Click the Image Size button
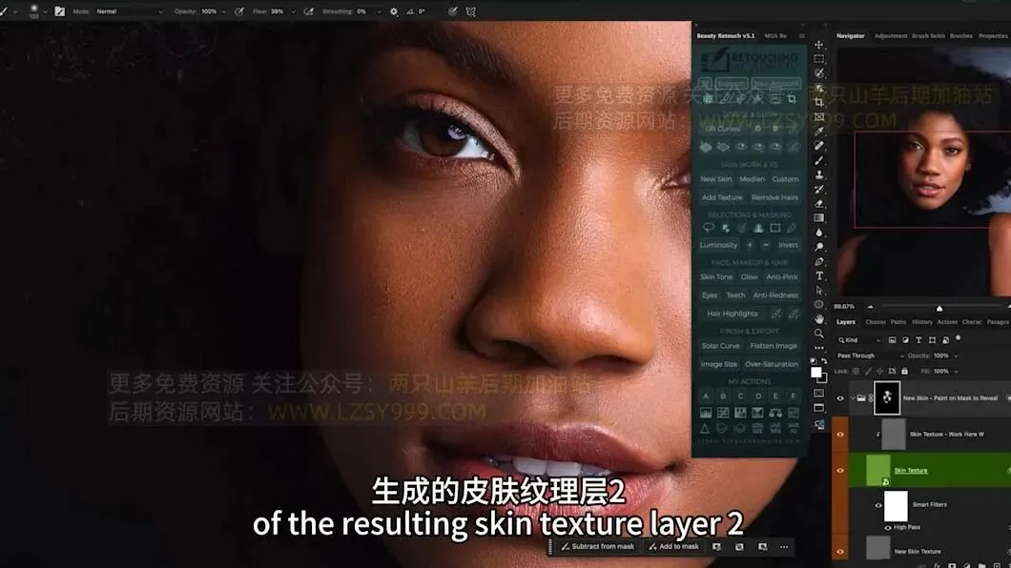 point(718,364)
